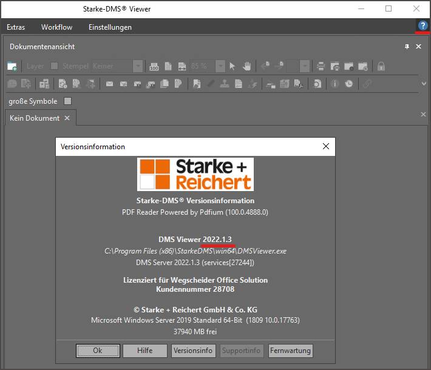
Task: Select the hand pan tool
Action: point(247,66)
